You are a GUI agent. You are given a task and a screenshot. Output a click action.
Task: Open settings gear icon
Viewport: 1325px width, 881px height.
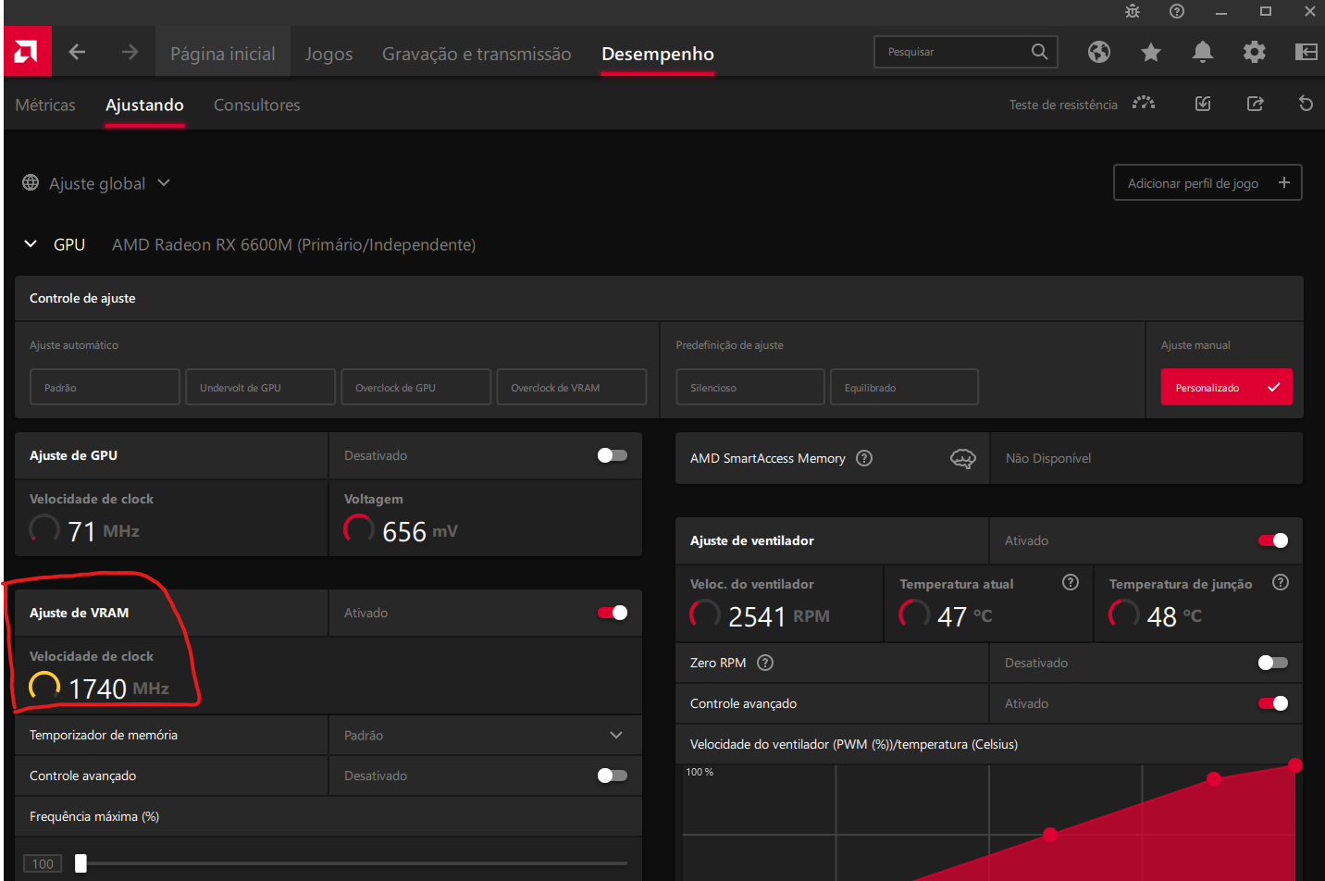click(1255, 52)
